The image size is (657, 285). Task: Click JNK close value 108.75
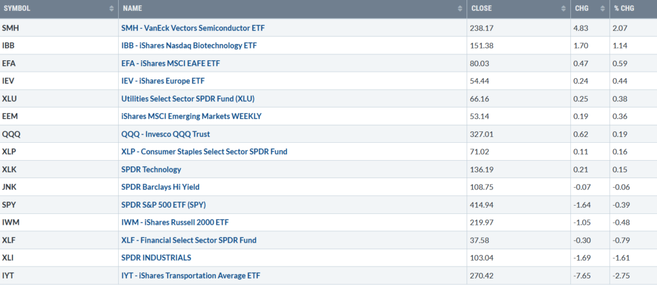(482, 188)
